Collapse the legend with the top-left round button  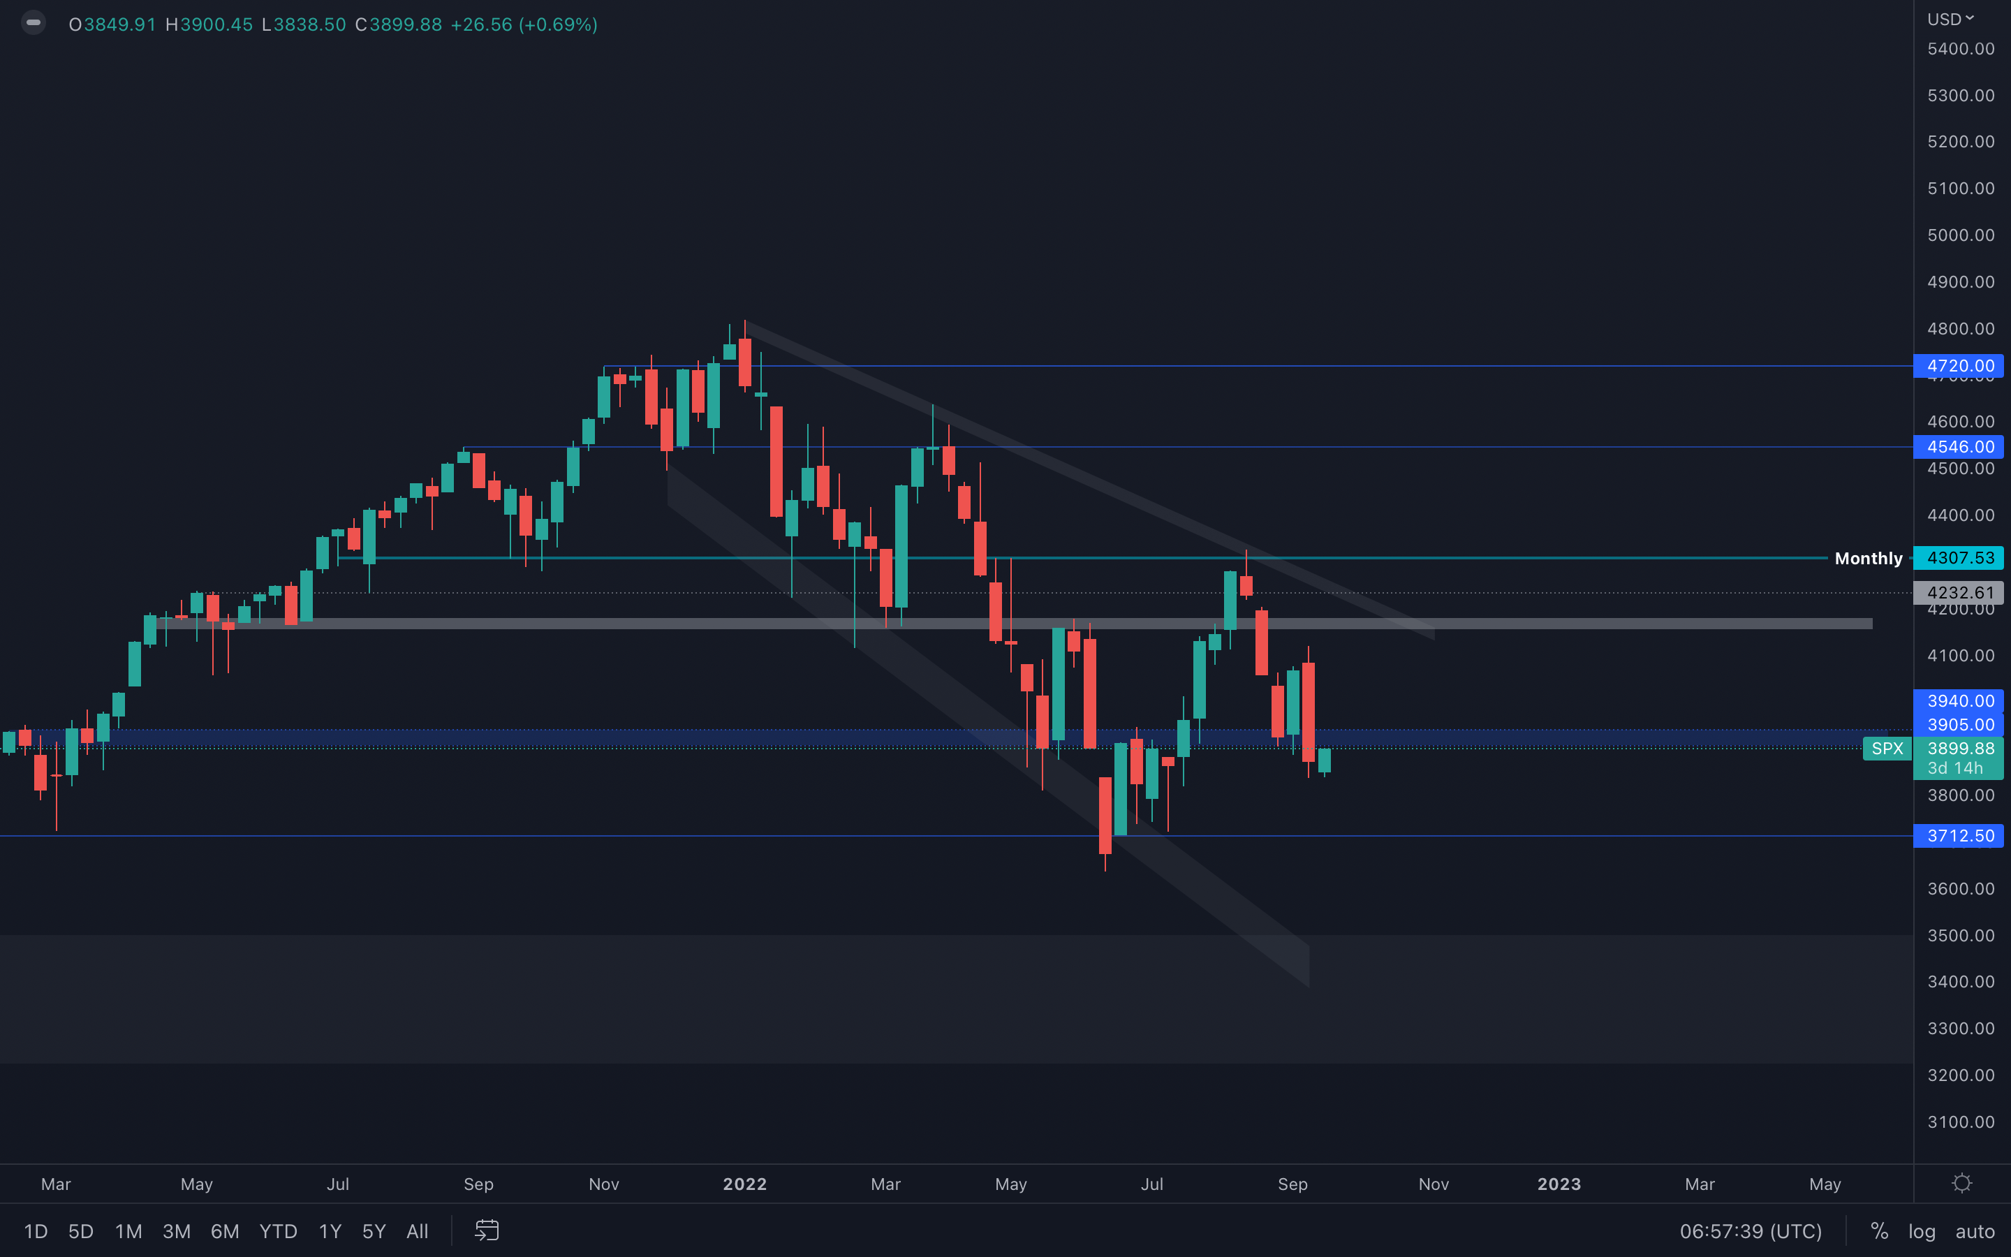pyautogui.click(x=34, y=23)
